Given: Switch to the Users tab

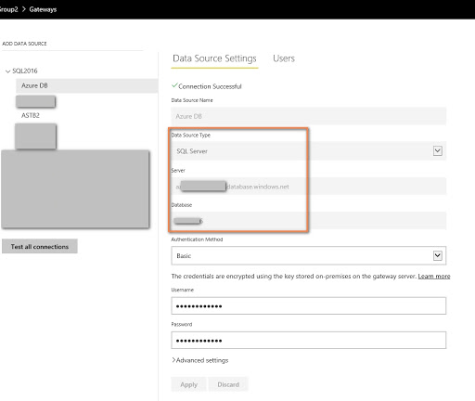Looking at the screenshot, I should click(284, 58).
